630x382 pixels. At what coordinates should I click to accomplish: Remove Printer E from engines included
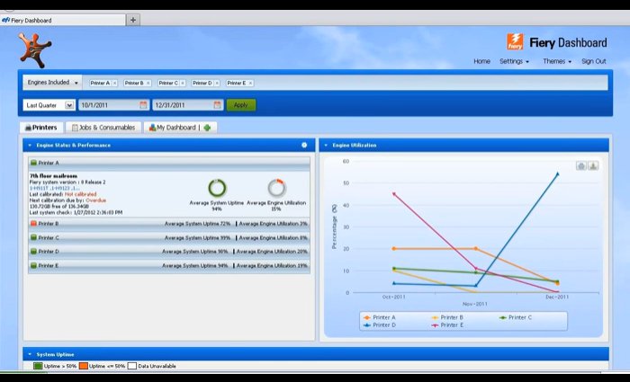251,83
